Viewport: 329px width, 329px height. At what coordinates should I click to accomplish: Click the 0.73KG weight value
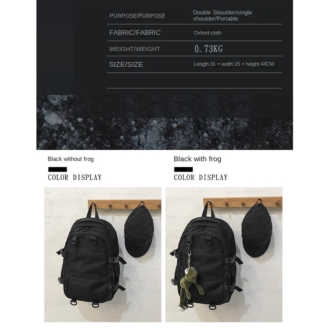click(x=208, y=49)
